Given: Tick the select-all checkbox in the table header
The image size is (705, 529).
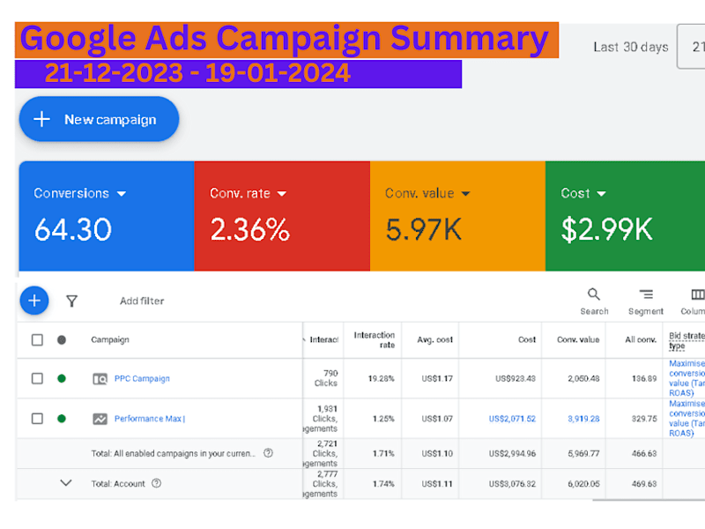Looking at the screenshot, I should click(37, 339).
